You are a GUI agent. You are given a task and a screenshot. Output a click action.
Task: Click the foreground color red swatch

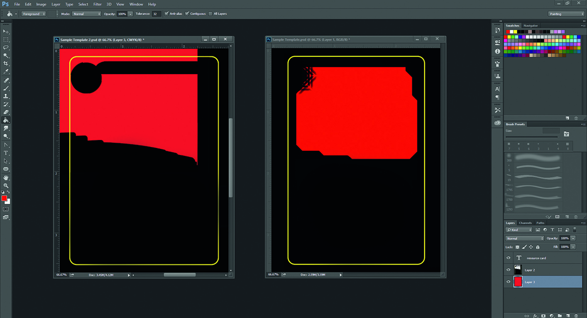4,198
